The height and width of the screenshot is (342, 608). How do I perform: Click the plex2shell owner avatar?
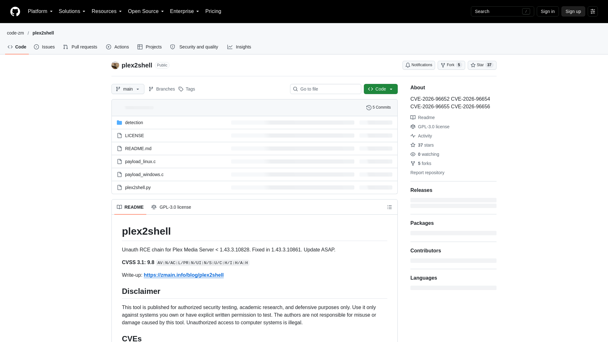[x=115, y=65]
